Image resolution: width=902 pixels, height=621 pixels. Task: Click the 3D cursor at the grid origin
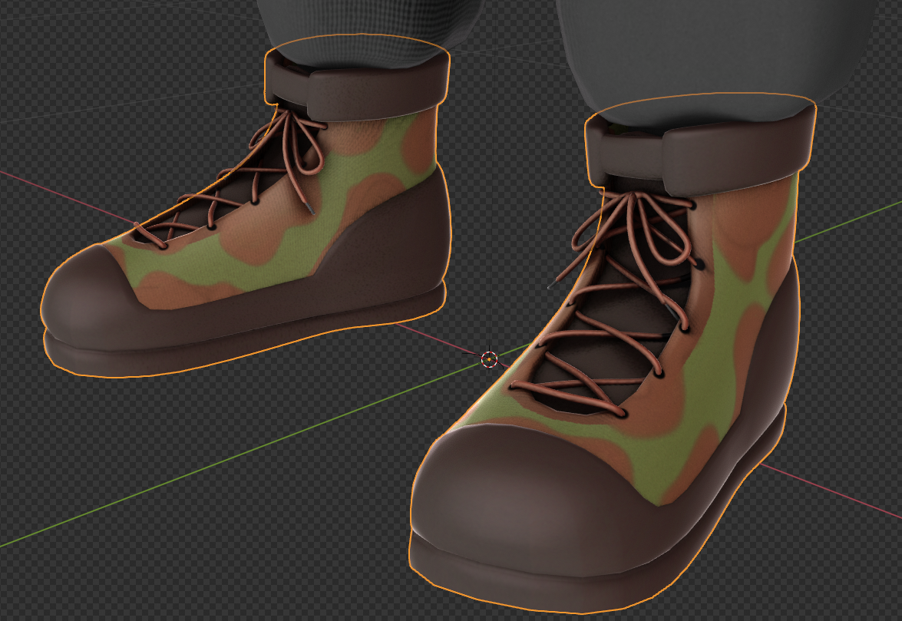pos(489,359)
